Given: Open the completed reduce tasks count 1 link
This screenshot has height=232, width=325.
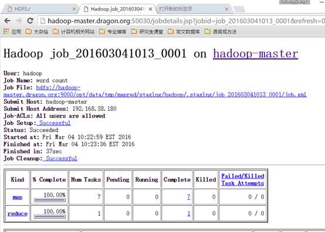Looking at the screenshot, I should coord(189,213).
